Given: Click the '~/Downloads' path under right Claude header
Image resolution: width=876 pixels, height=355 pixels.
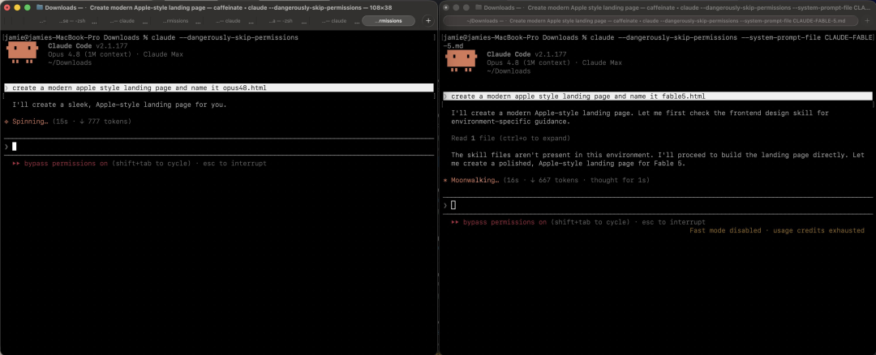Looking at the screenshot, I should [509, 71].
